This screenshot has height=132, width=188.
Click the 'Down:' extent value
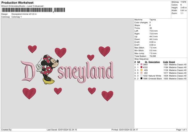(154, 39)
